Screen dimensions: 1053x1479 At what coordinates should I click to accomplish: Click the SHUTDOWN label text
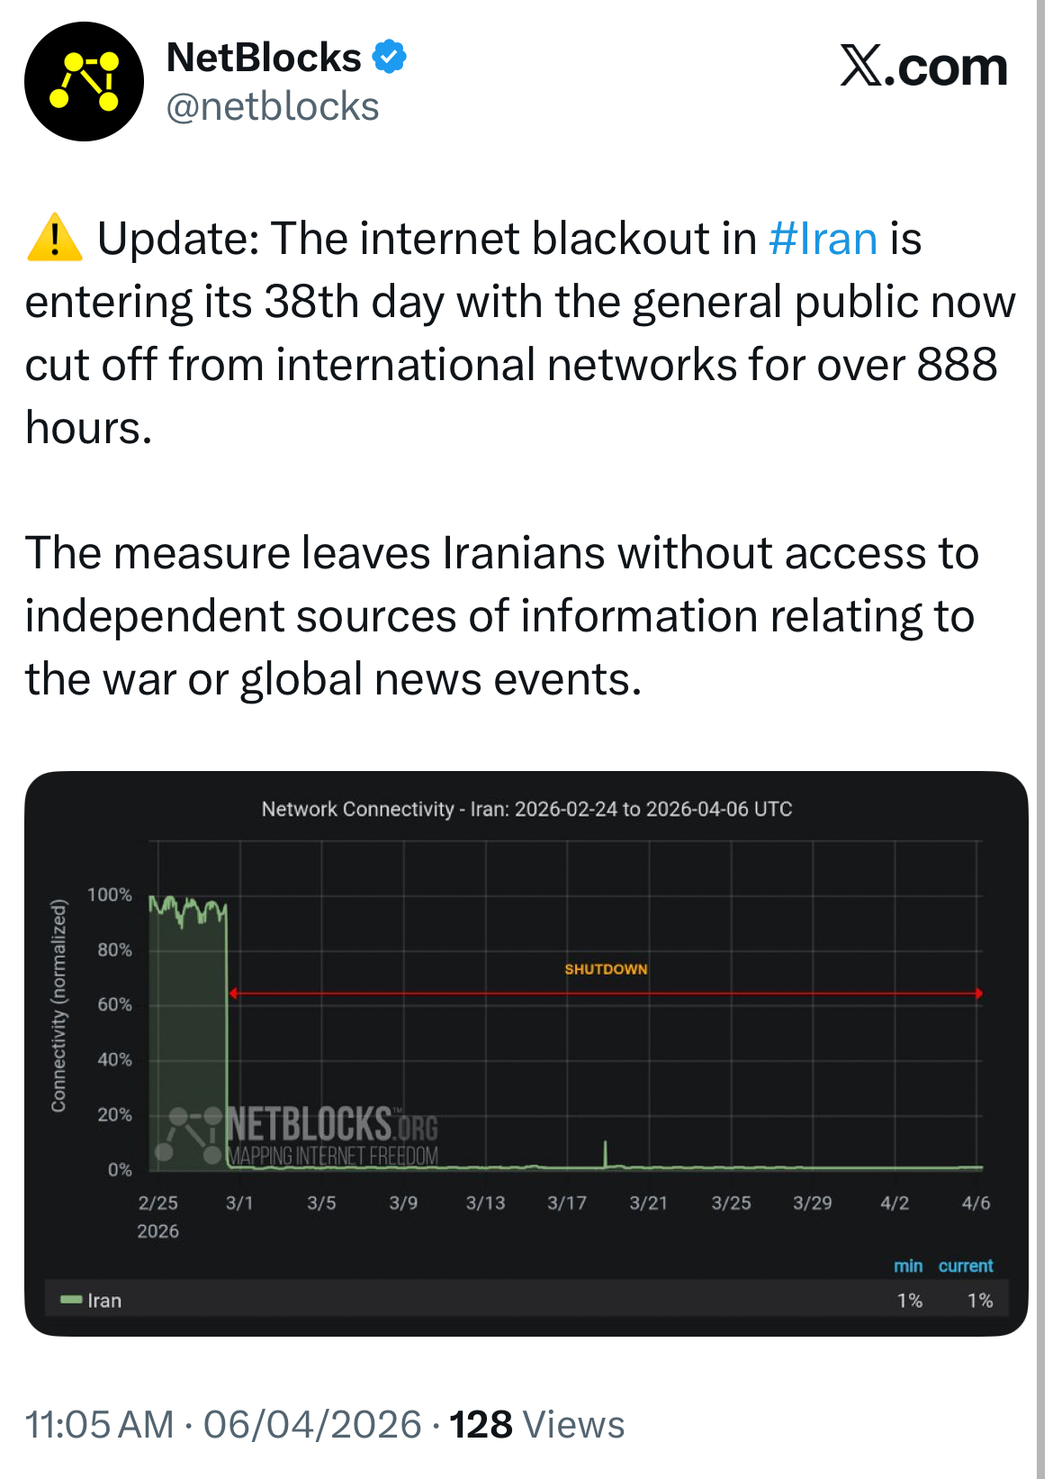pyautogui.click(x=605, y=970)
